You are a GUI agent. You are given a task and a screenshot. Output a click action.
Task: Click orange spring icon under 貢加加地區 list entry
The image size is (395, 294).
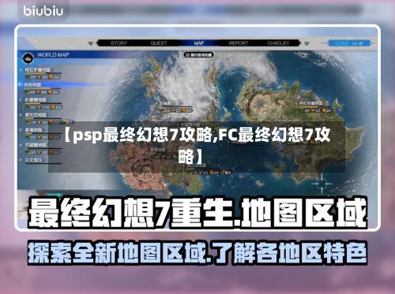39,122
